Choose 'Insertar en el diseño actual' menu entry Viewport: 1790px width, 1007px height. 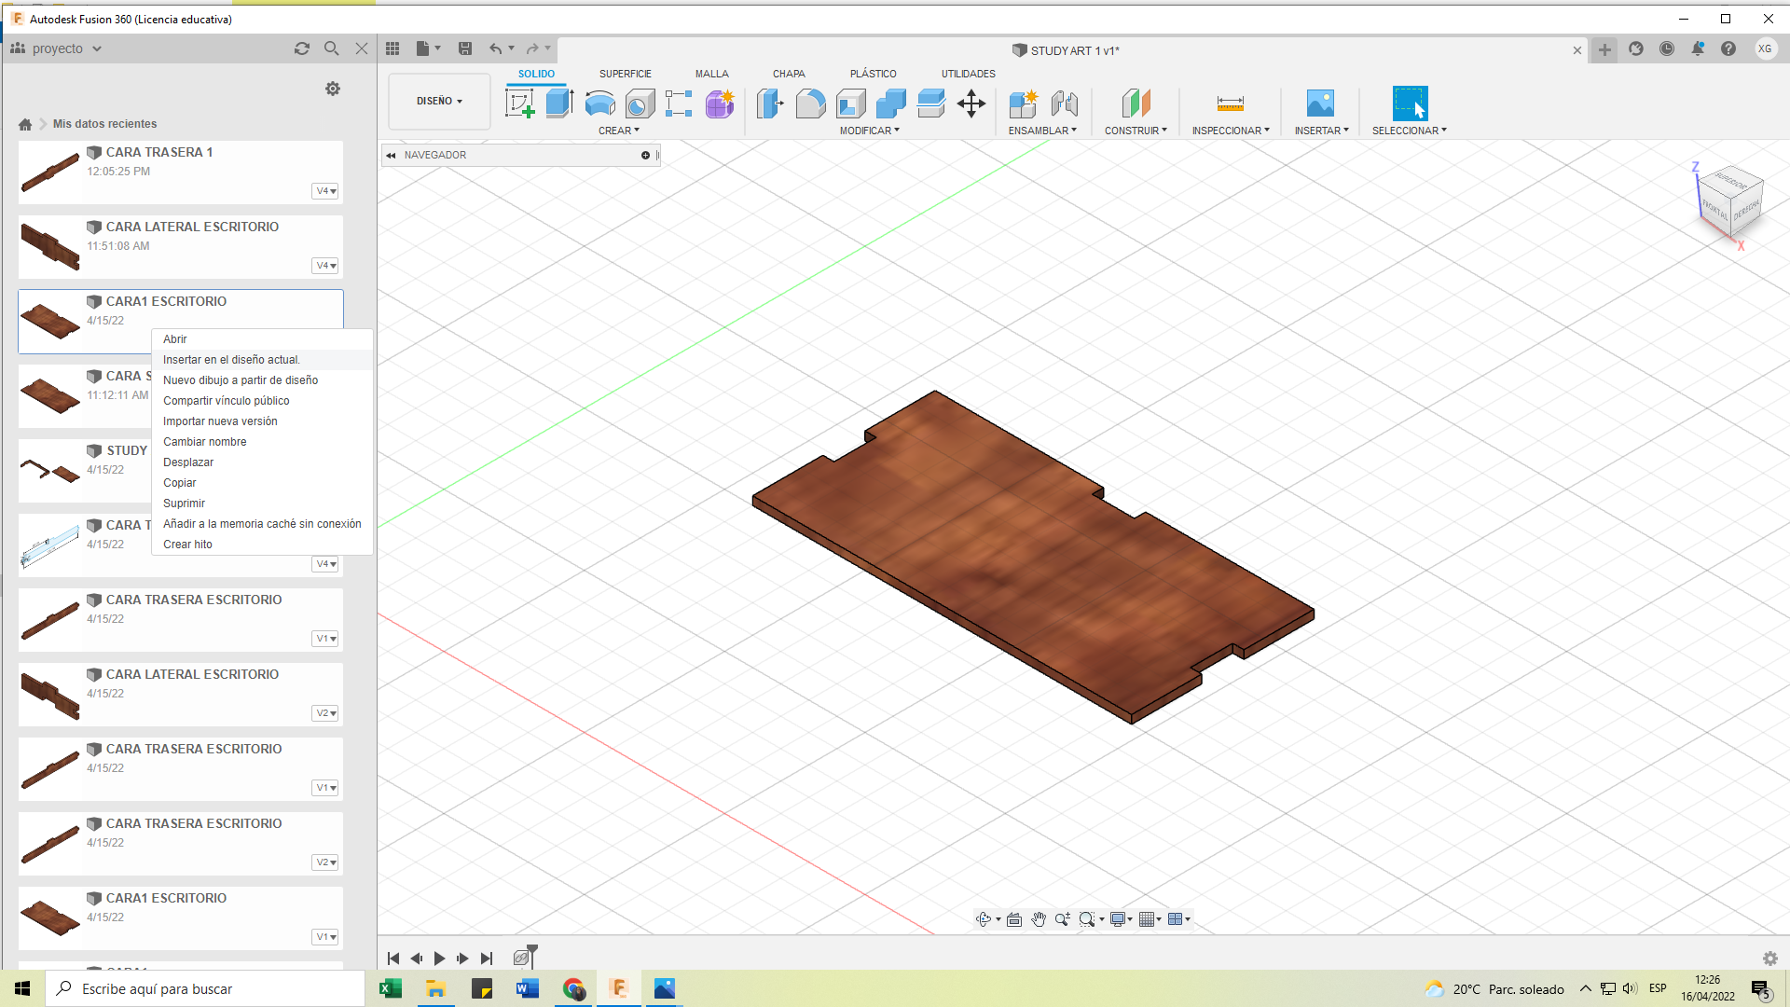[231, 360]
